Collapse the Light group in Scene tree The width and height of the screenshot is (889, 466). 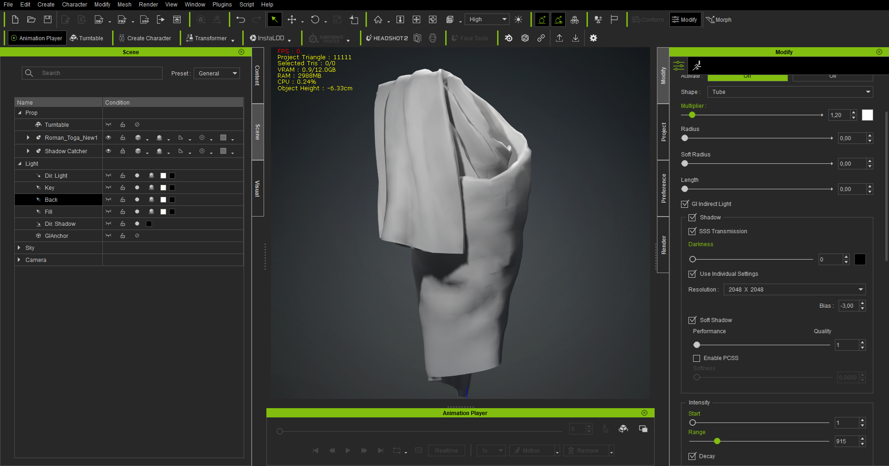[x=19, y=164]
